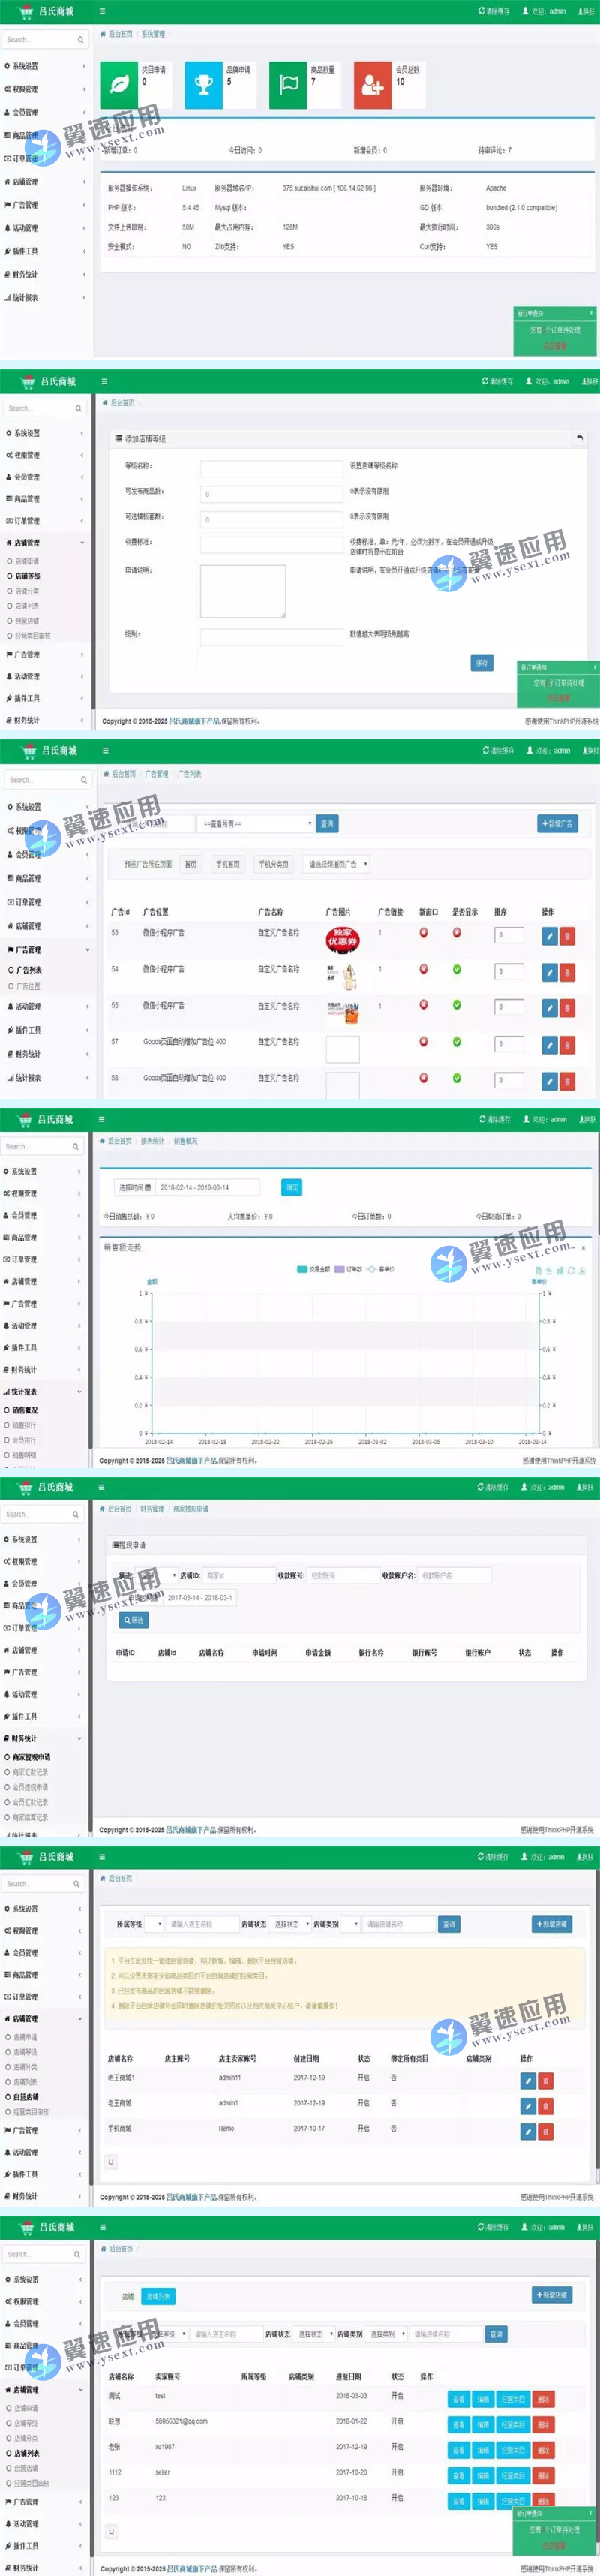
Task: Open 选择类别 dropdown on 店铺列表 page
Action: pos(387,2334)
